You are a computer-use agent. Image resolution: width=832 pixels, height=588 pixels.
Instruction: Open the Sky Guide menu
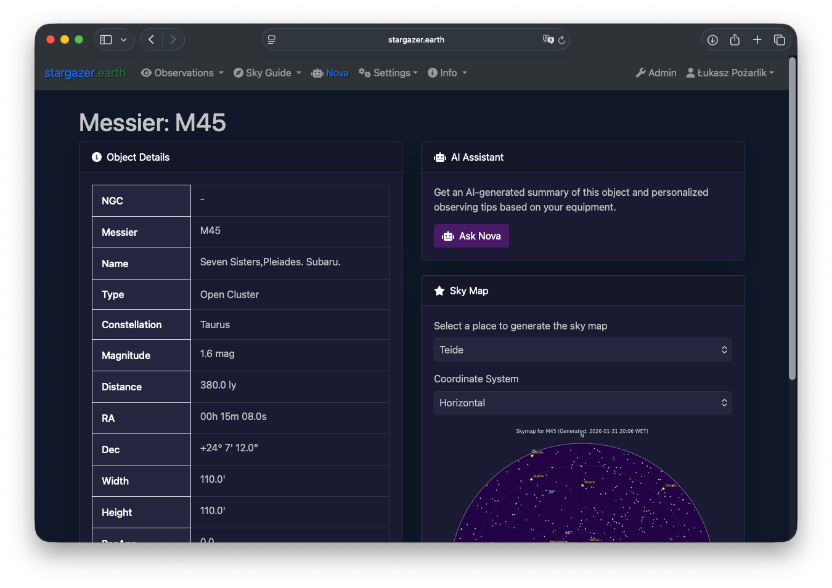[x=267, y=73]
